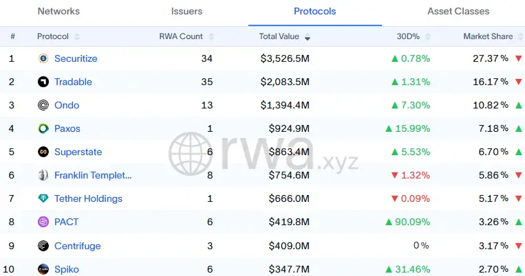Click the 15.99% 30-day change value

pyautogui.click(x=413, y=128)
